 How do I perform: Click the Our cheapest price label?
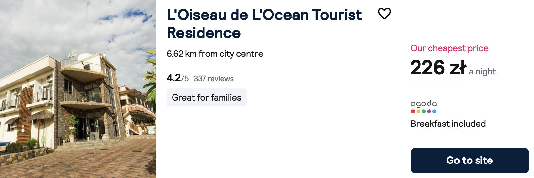tap(449, 48)
